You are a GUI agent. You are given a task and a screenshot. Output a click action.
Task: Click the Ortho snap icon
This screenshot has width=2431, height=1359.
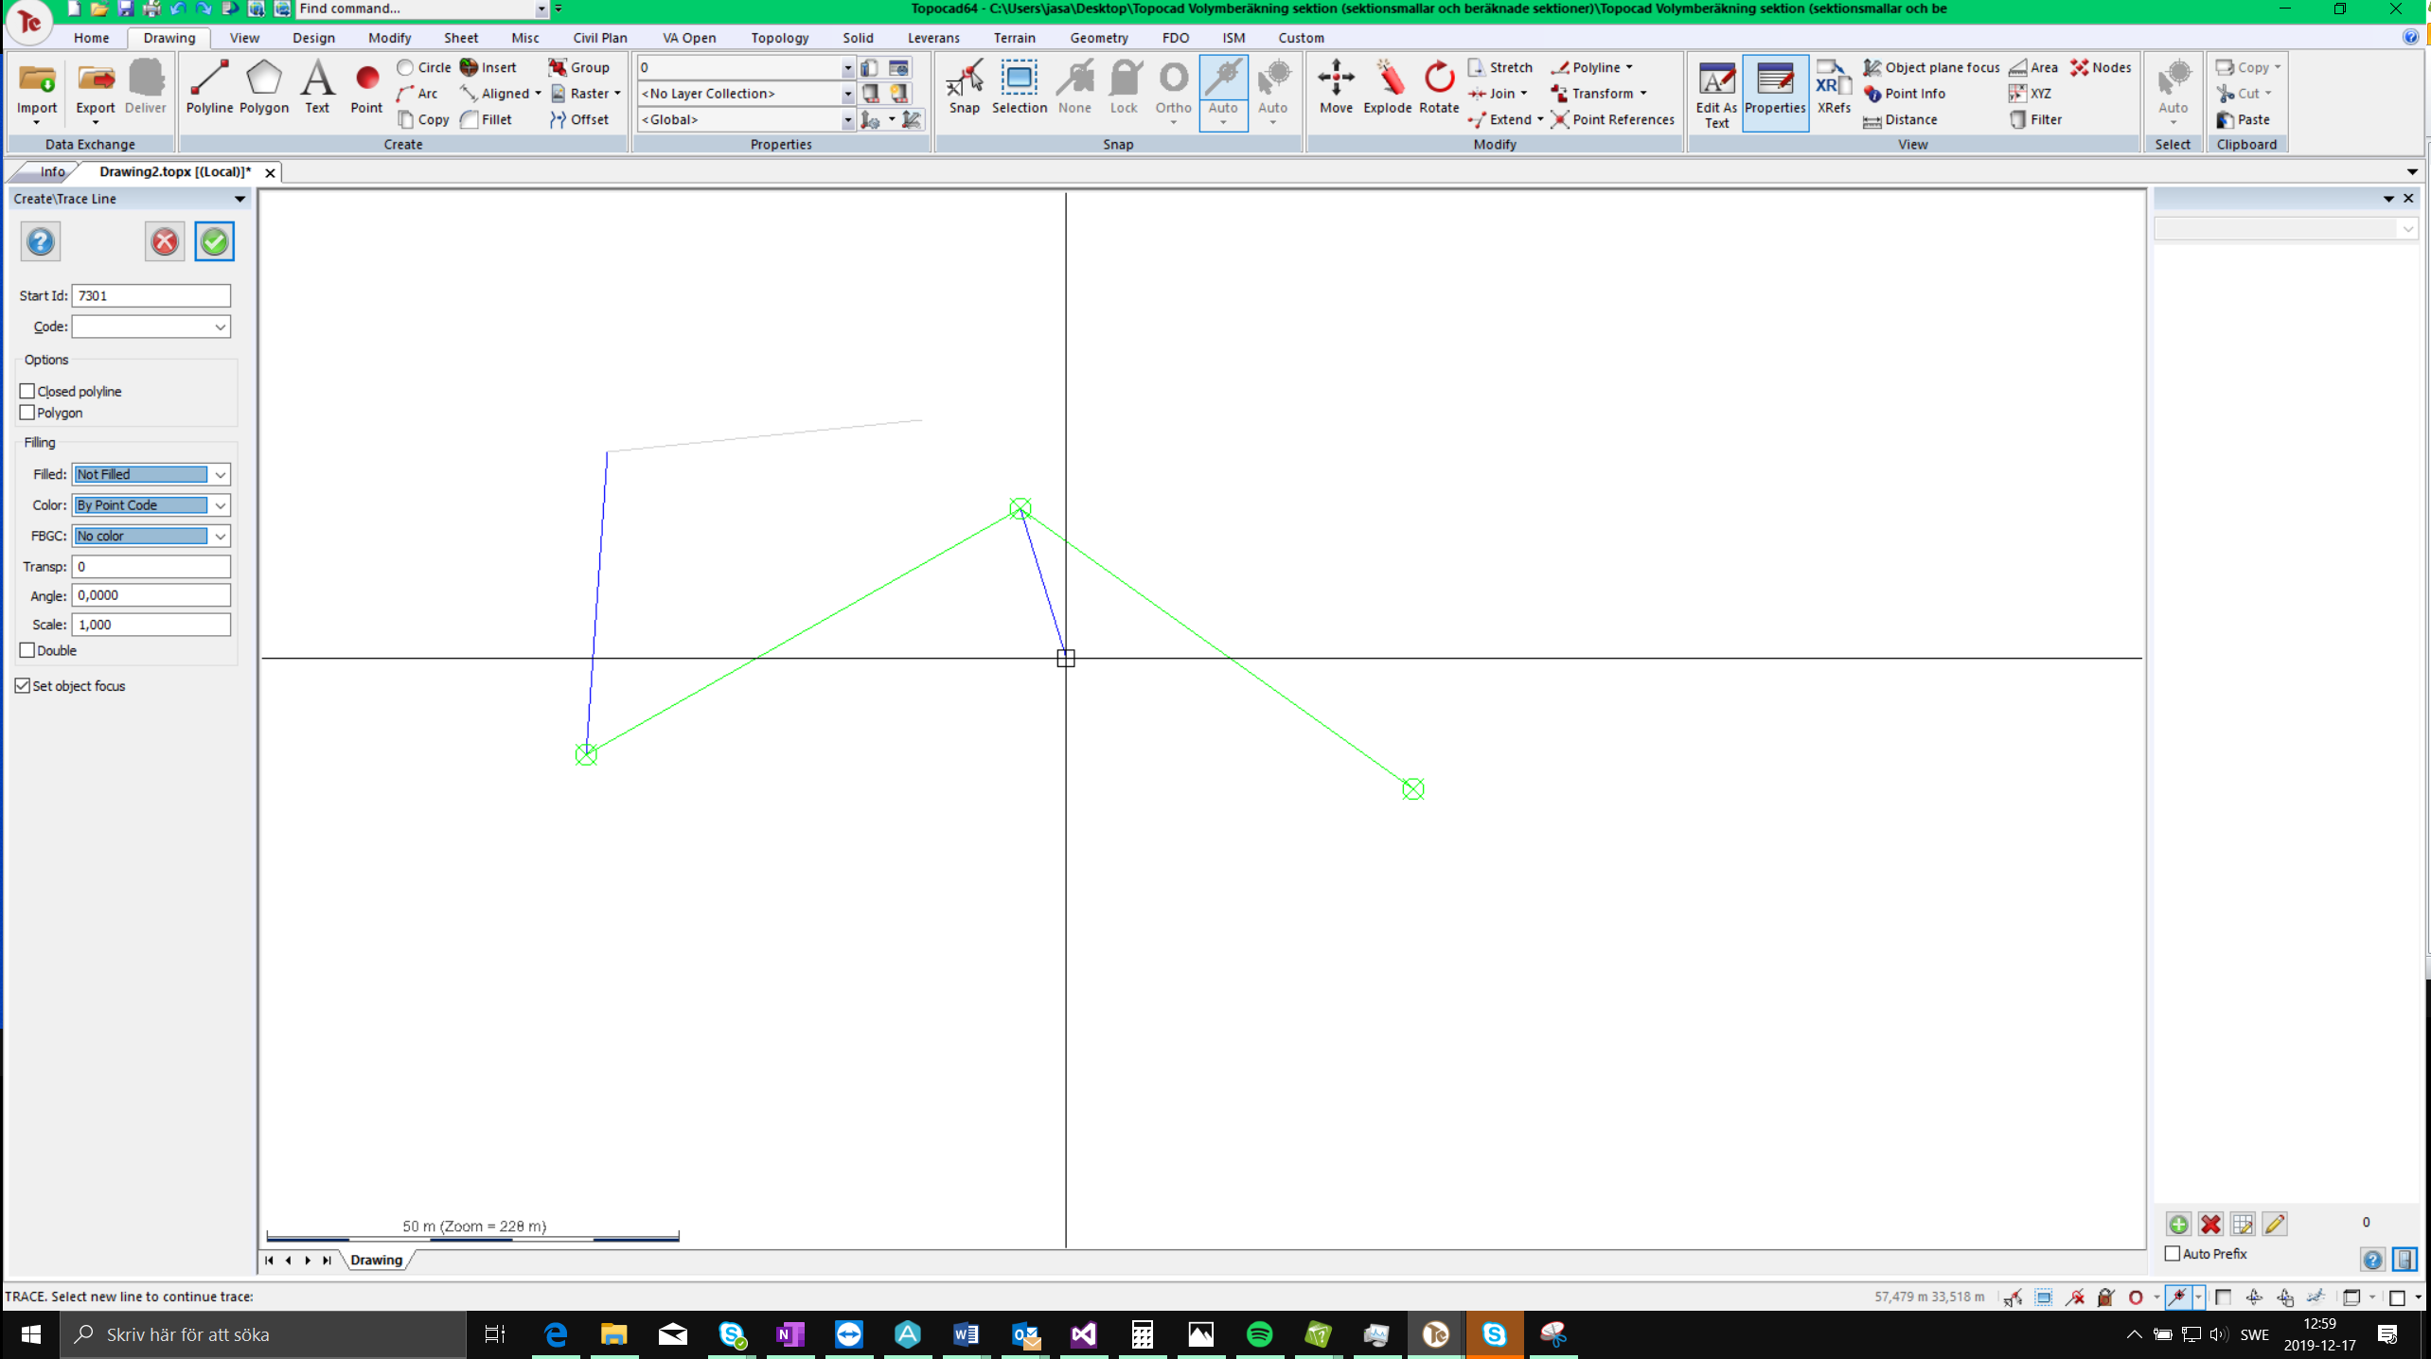tap(1173, 86)
